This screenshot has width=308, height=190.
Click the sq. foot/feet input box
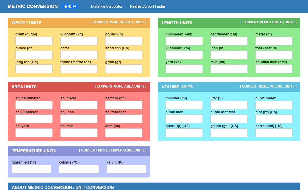[124, 119]
